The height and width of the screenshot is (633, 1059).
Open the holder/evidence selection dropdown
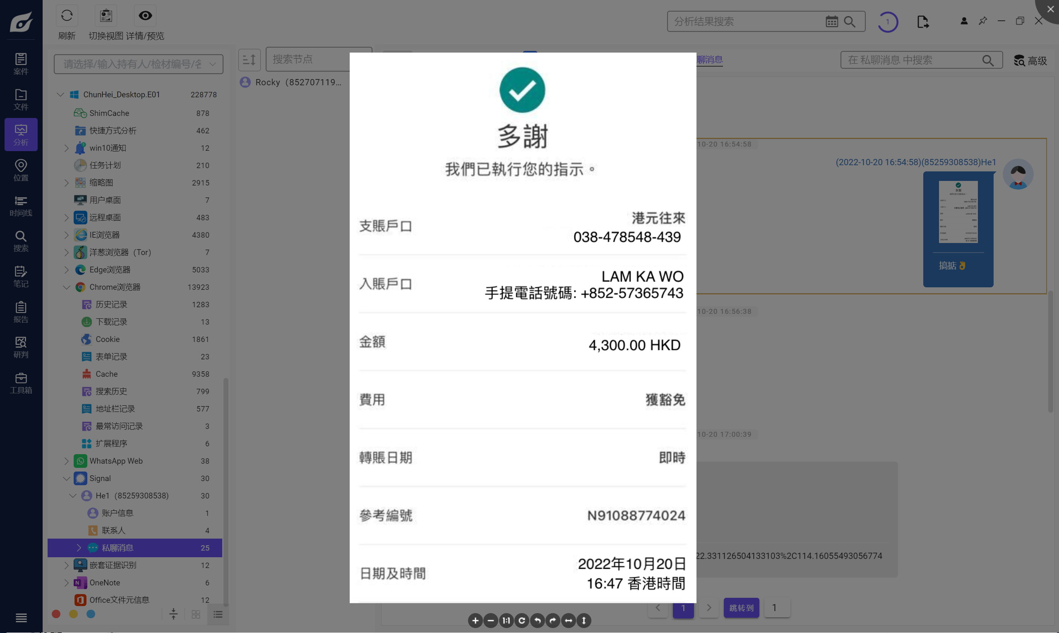[x=138, y=64]
